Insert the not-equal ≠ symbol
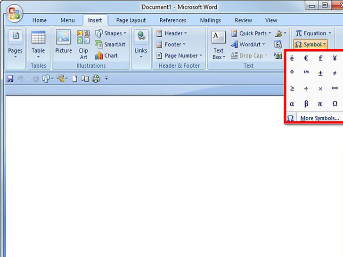343x257 pixels. pos(335,73)
